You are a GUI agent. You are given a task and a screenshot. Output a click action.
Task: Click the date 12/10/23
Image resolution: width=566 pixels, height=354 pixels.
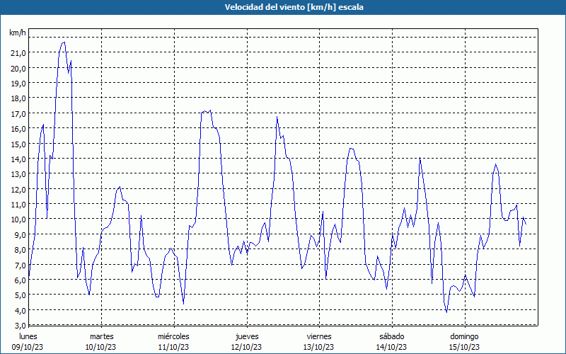[x=246, y=347]
